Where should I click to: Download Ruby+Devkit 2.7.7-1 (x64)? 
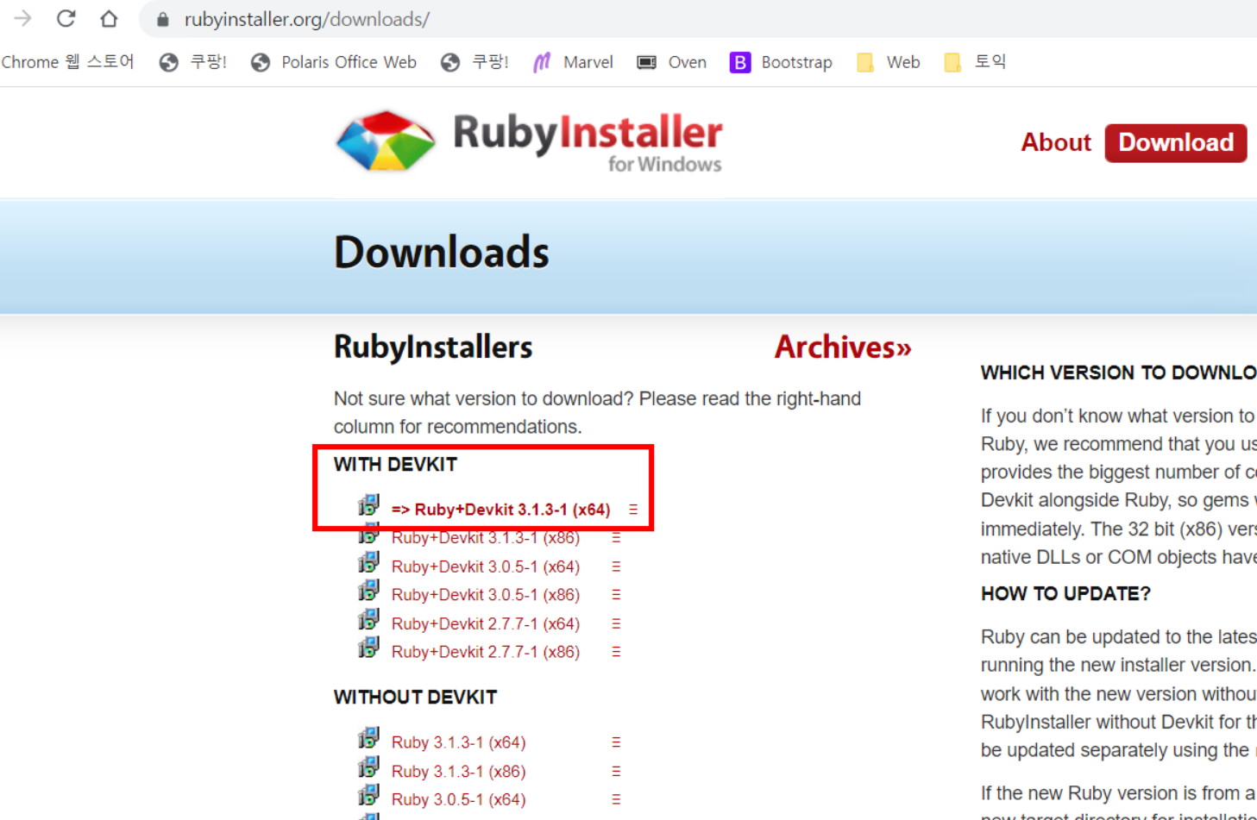tap(486, 623)
